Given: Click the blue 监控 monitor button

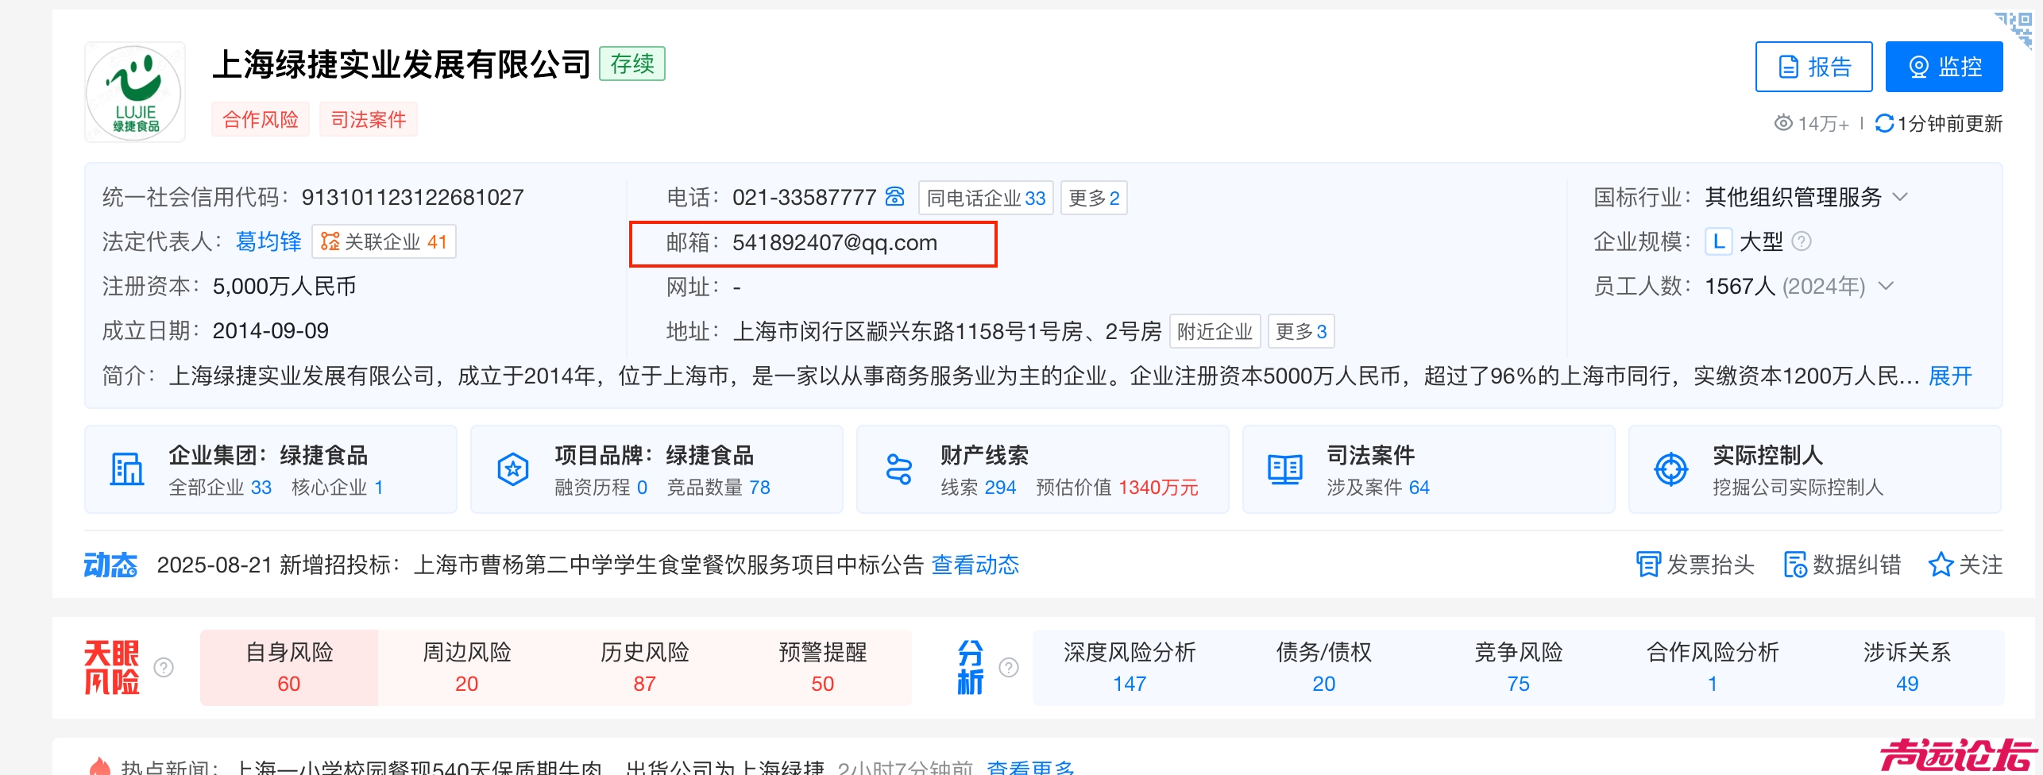Looking at the screenshot, I should tap(1945, 67).
